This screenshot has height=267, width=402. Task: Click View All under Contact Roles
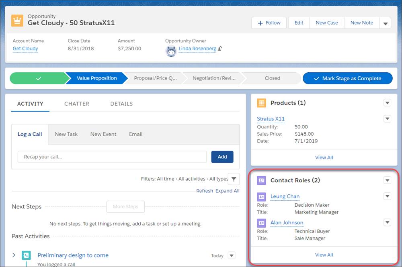click(x=324, y=255)
